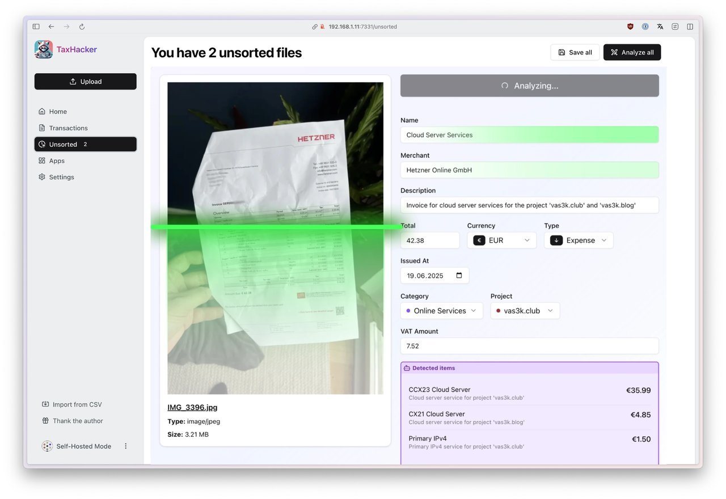Screen dimensions: 726x499
Task: Click the 1Password browser extension icon
Action: pyautogui.click(x=645, y=26)
